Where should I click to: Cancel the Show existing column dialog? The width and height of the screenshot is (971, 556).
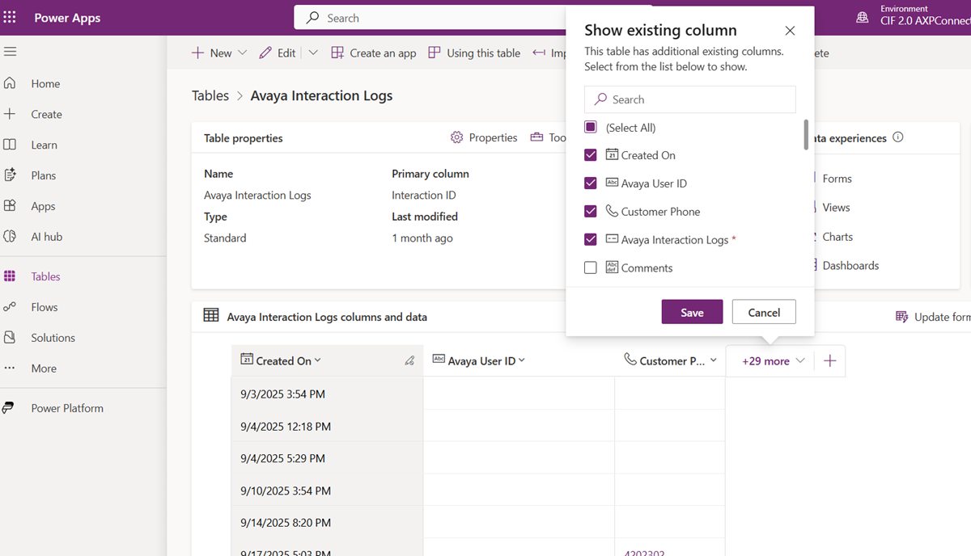[764, 312]
